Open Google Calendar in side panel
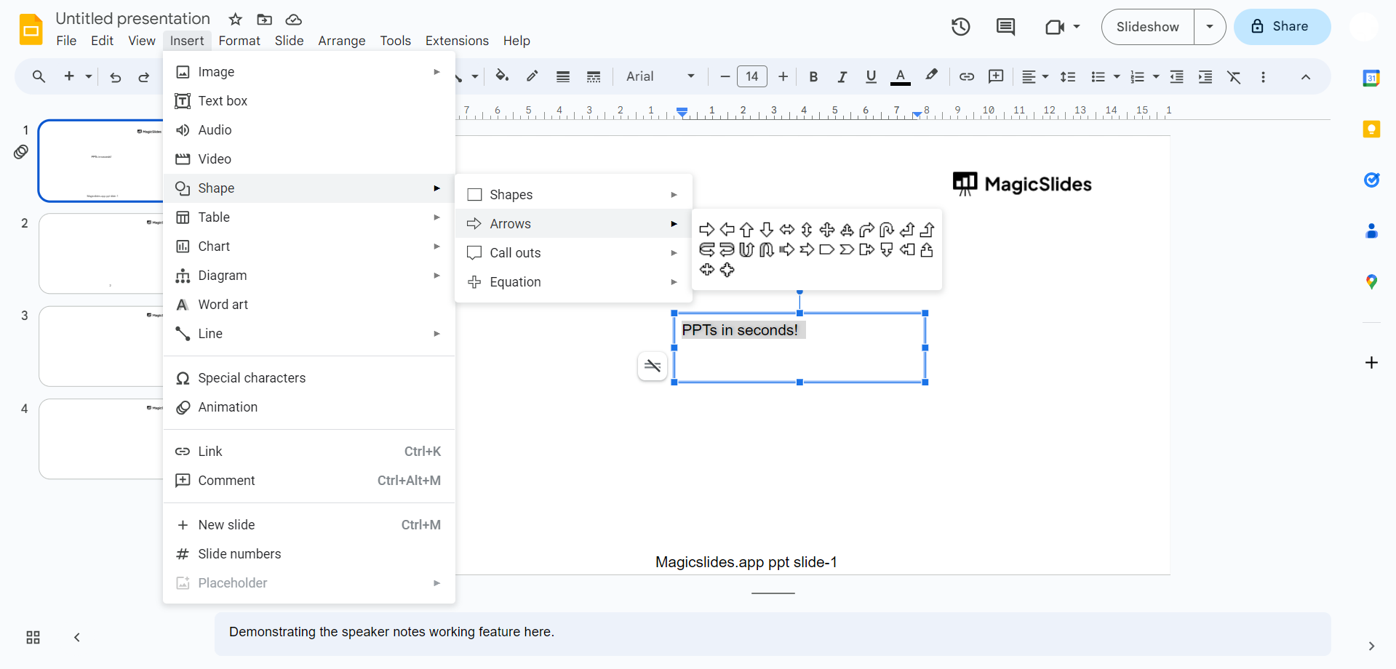This screenshot has height=669, width=1396. [x=1371, y=78]
